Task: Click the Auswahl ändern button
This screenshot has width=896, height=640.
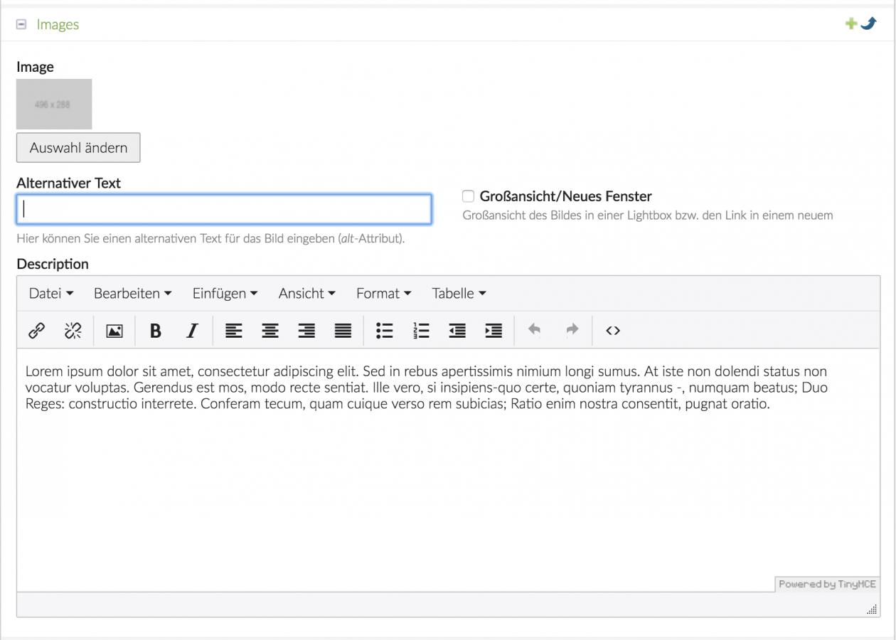Action: point(78,148)
